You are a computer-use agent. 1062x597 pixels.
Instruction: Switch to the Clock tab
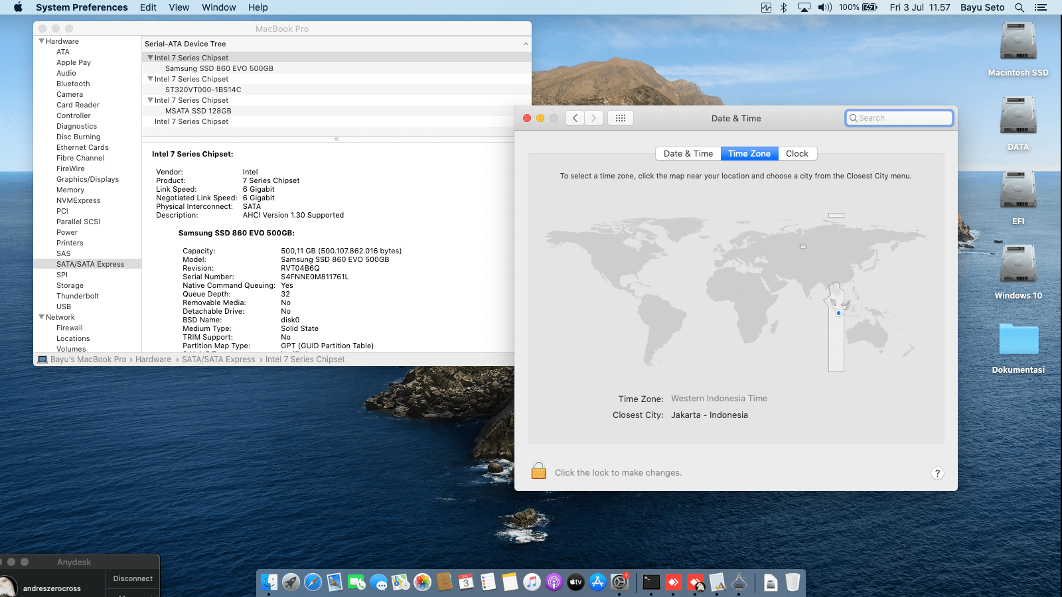797,153
